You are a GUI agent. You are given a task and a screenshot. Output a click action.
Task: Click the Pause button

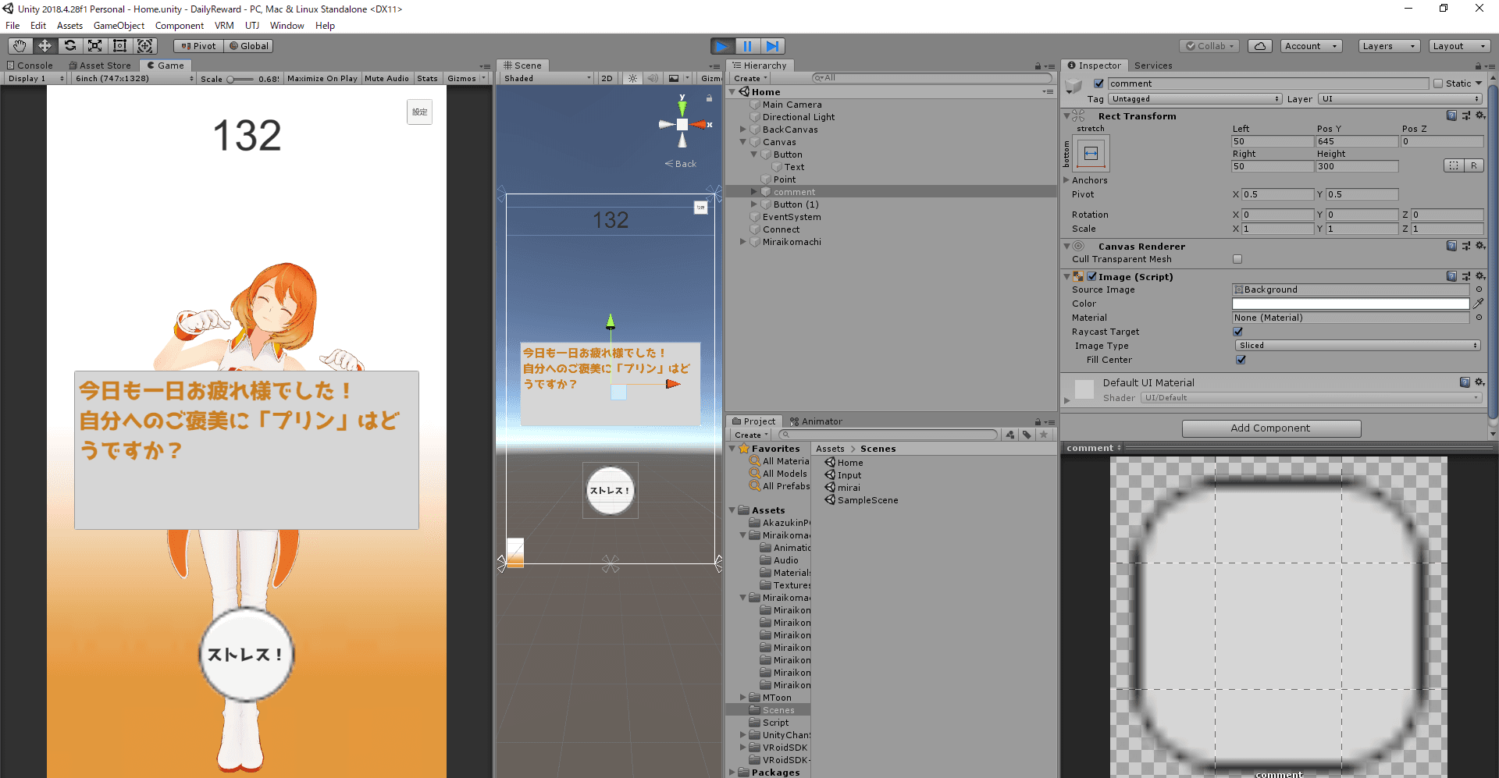coord(747,46)
